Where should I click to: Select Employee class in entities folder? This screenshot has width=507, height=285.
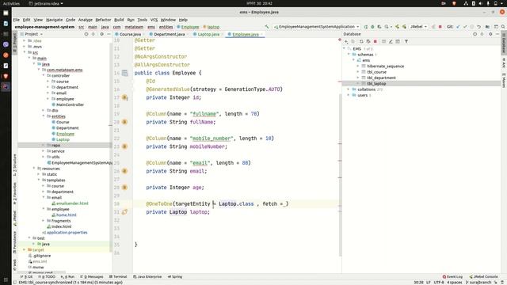click(x=65, y=134)
